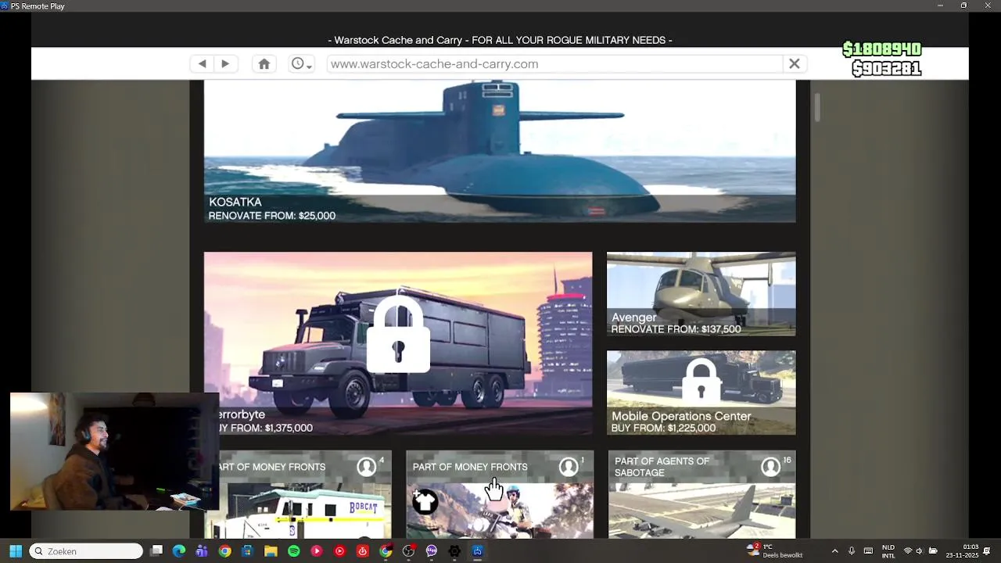Launch Microsoft Edge from the taskbar
The image size is (1001, 563).
pyautogui.click(x=179, y=551)
